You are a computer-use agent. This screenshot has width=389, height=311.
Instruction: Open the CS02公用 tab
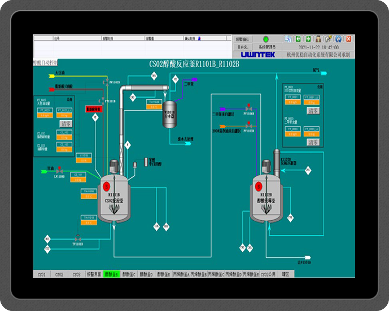pos(268,274)
